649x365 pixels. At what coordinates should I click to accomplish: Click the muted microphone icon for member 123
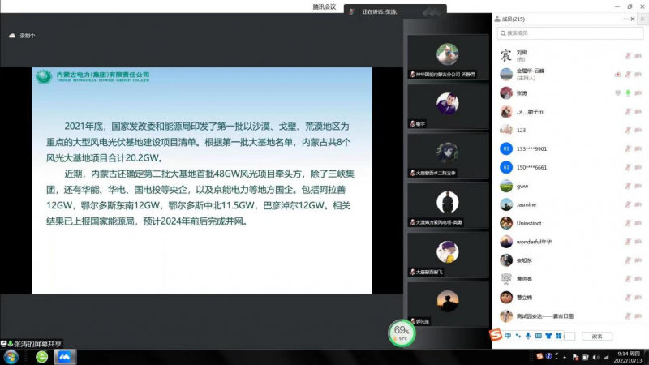click(x=628, y=130)
